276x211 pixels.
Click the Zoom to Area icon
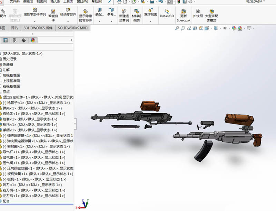[x=183, y=28]
